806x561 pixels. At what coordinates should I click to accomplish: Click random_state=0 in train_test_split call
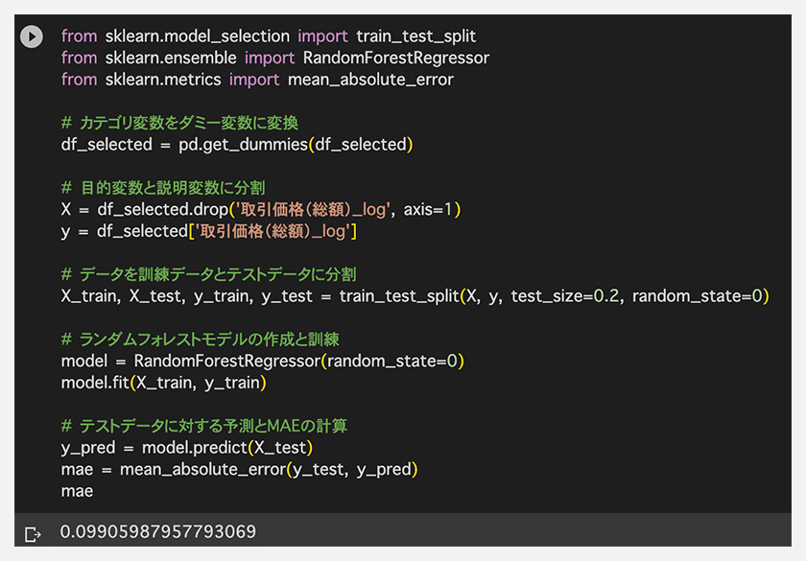[697, 296]
